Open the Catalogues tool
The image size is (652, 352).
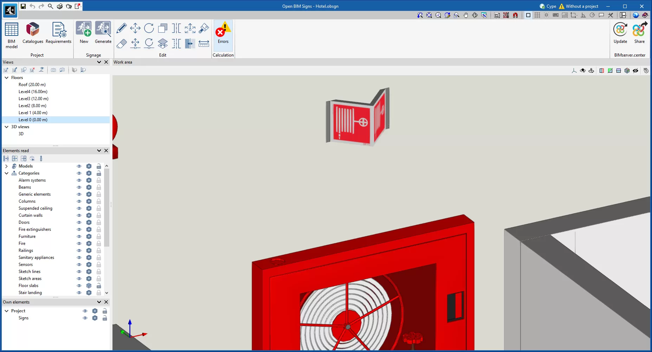click(33, 33)
